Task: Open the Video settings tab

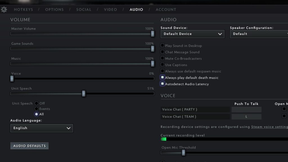Action: coord(110,10)
